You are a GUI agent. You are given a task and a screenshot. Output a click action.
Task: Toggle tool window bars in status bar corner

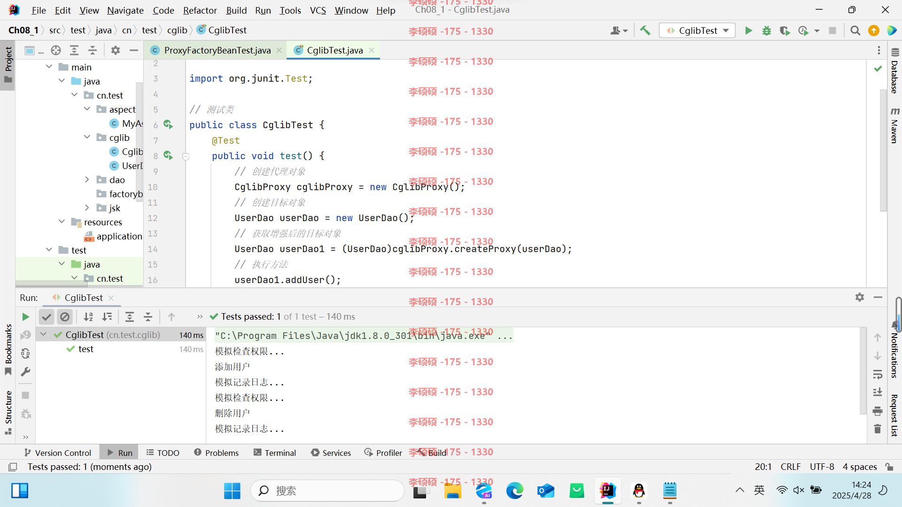click(13, 467)
